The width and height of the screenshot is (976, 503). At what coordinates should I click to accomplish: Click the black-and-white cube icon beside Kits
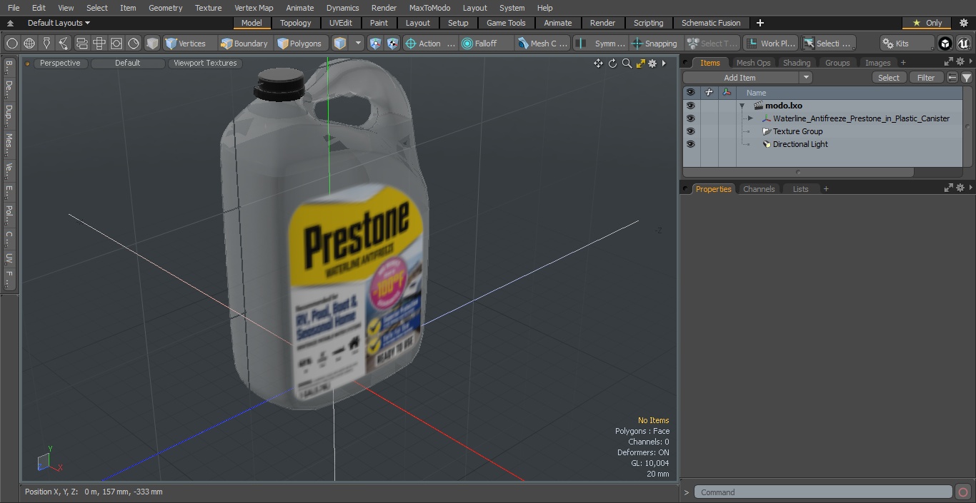tap(945, 44)
